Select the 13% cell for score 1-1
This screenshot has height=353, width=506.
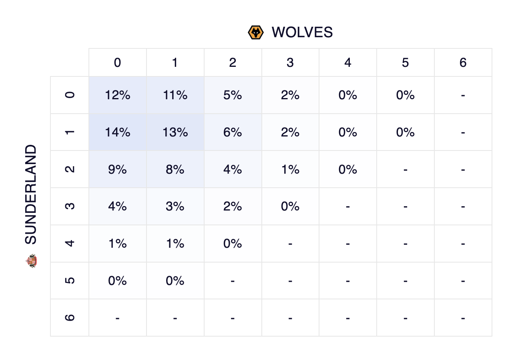coord(175,132)
